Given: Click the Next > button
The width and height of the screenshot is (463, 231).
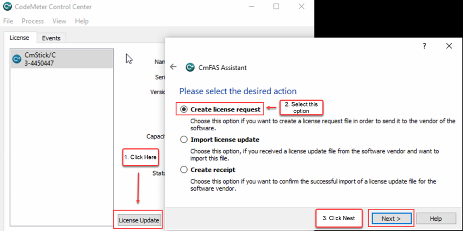Looking at the screenshot, I should [x=391, y=219].
